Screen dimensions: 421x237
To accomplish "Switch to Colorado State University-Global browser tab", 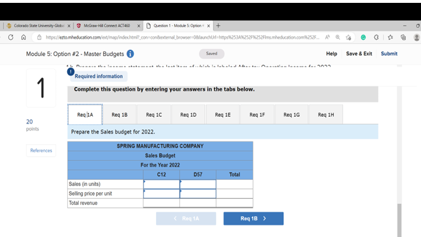I will tap(38, 26).
